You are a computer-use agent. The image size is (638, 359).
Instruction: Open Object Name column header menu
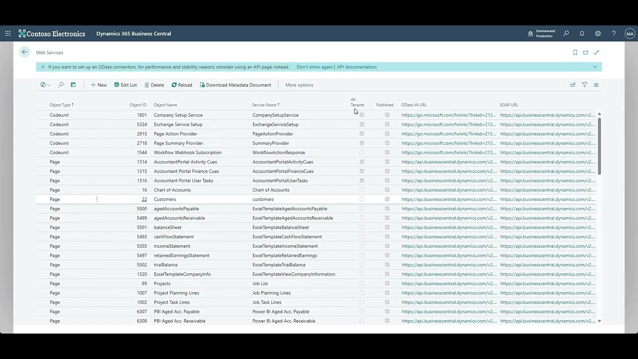165,105
